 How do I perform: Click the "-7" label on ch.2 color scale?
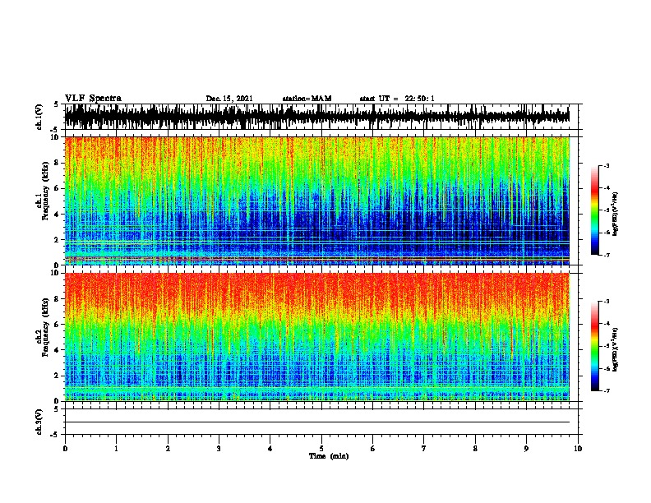pos(607,391)
